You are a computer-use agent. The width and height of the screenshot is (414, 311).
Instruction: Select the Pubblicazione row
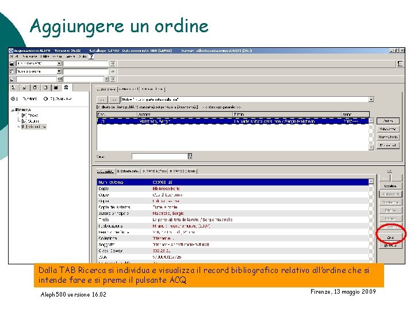pyautogui.click(x=233, y=226)
